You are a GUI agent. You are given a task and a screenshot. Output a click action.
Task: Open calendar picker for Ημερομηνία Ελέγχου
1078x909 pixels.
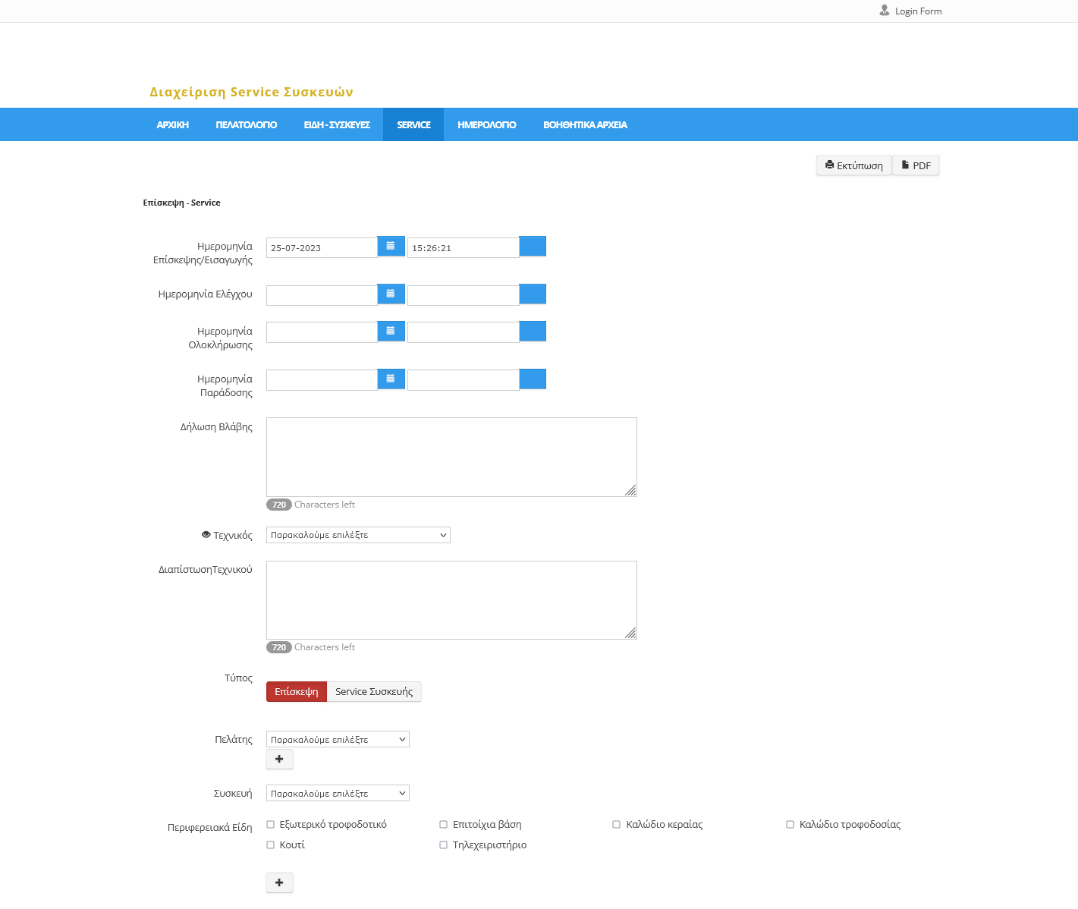click(391, 294)
